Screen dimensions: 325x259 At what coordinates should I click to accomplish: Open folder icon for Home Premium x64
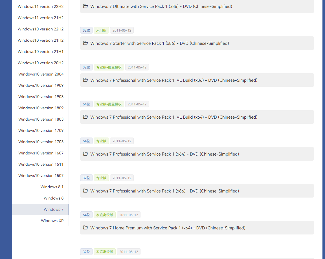(x=85, y=228)
